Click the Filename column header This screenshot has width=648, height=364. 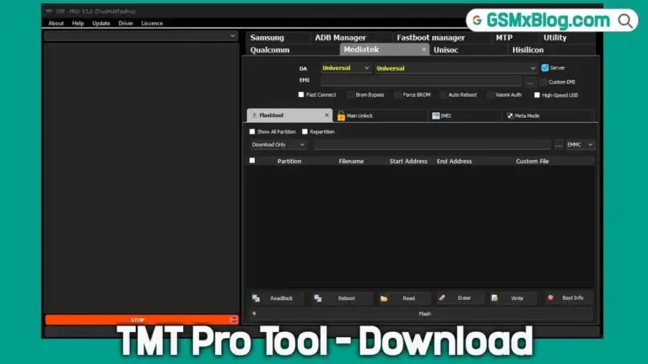(x=351, y=162)
